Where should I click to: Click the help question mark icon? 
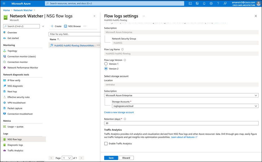point(218,3)
